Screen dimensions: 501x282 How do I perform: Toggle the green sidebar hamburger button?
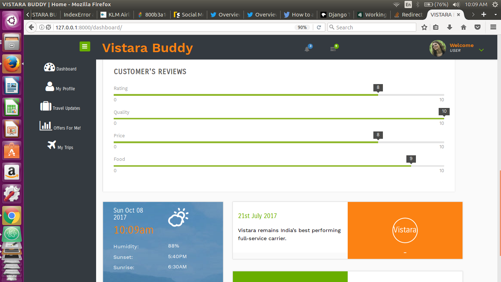click(85, 46)
